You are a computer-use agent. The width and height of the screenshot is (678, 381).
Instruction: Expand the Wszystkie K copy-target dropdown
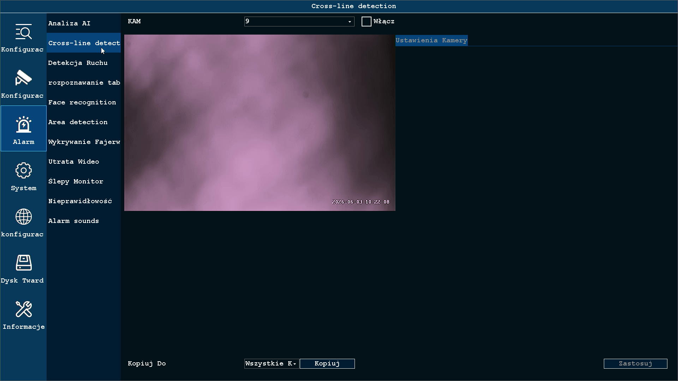click(271, 364)
